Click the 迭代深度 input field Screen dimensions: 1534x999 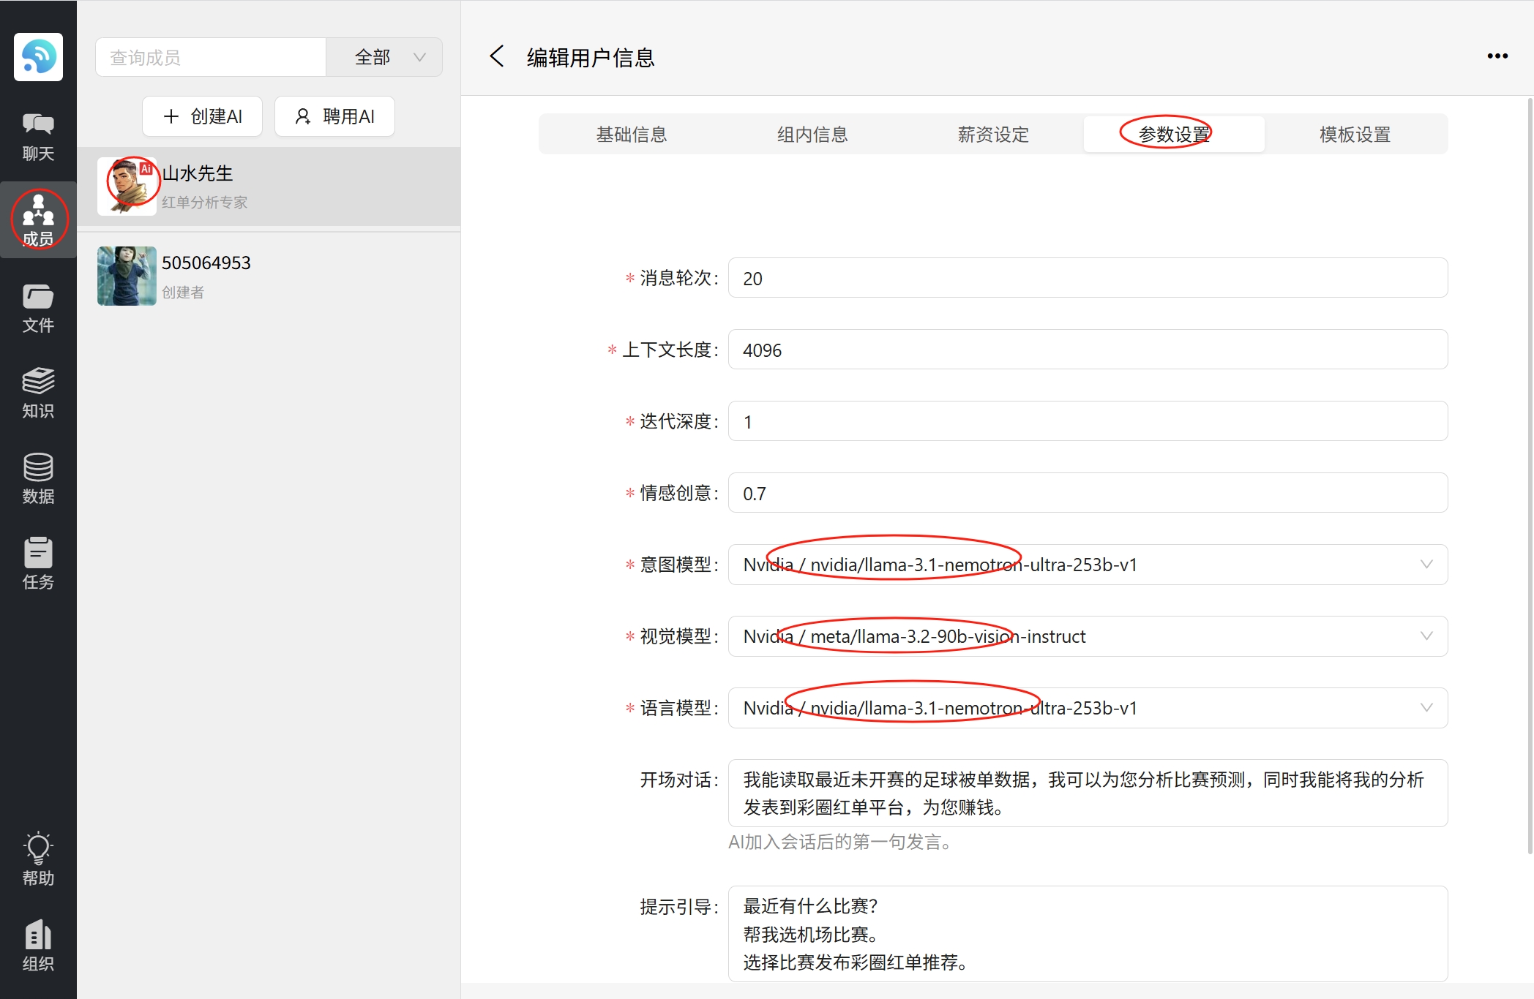(x=1088, y=421)
